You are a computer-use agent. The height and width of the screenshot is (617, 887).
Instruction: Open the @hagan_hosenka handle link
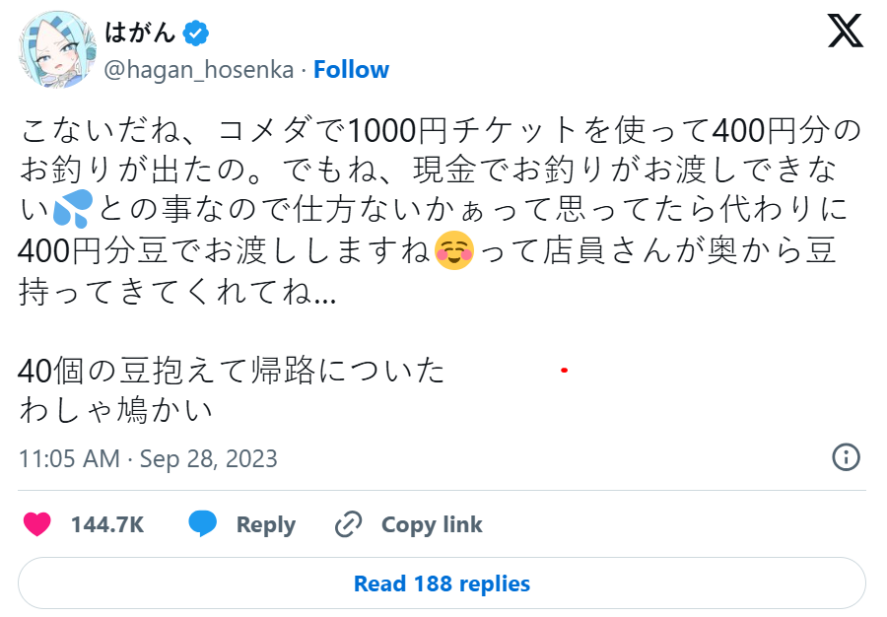pyautogui.click(x=200, y=70)
